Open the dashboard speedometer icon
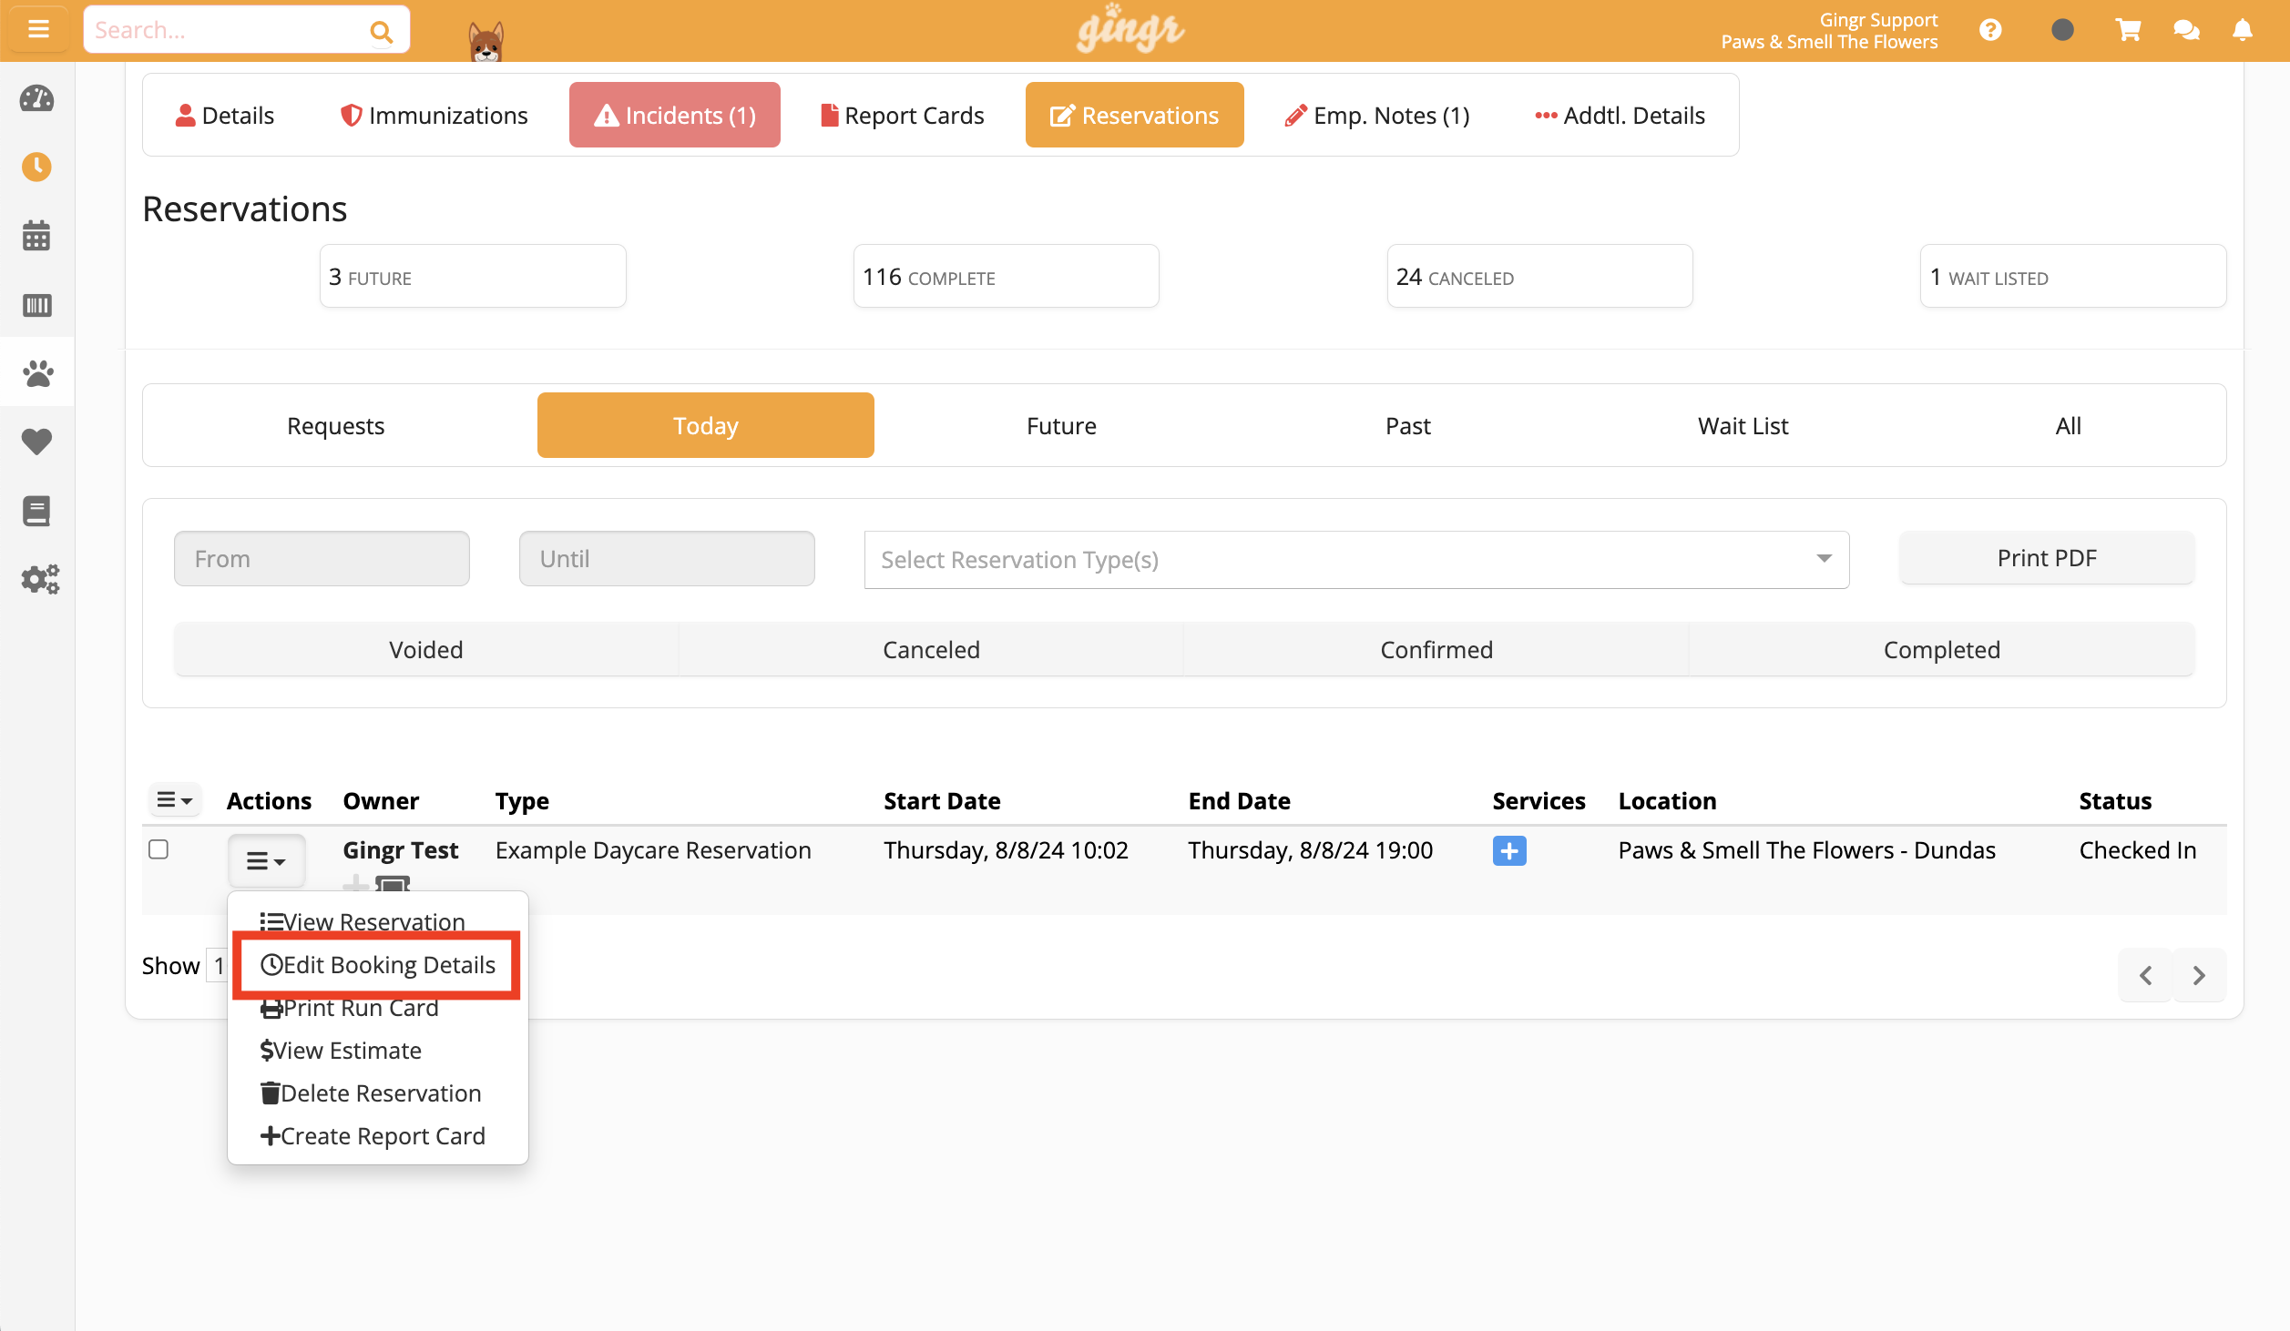The height and width of the screenshot is (1331, 2290). [x=36, y=100]
